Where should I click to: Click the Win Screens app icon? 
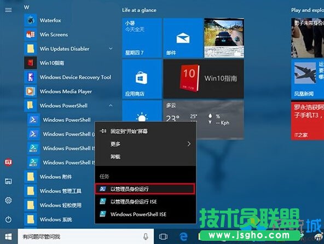[x=31, y=34]
